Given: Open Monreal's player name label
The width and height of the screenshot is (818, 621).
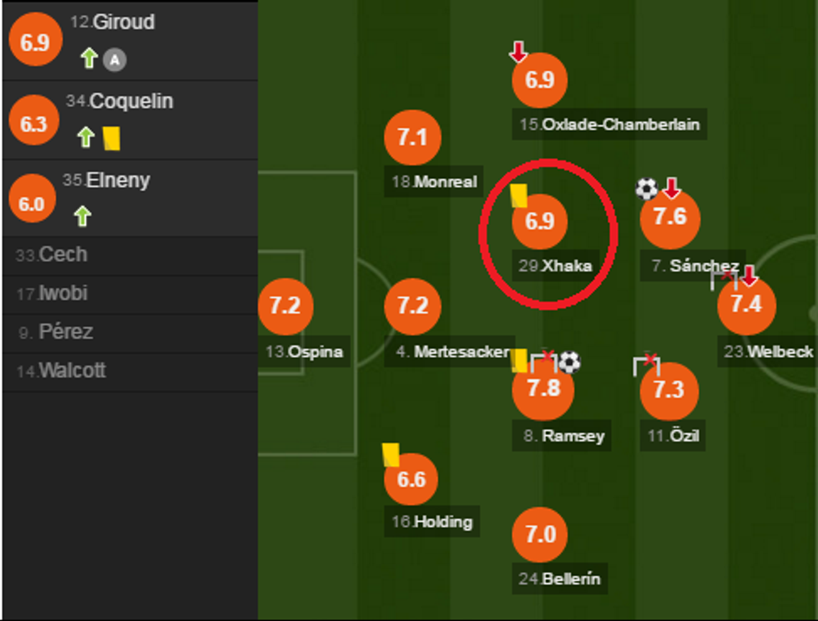Looking at the screenshot, I should tap(434, 182).
